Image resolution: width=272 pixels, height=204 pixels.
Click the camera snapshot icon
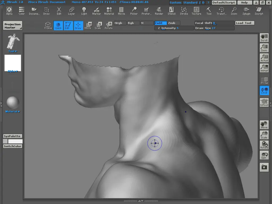tap(264, 167)
